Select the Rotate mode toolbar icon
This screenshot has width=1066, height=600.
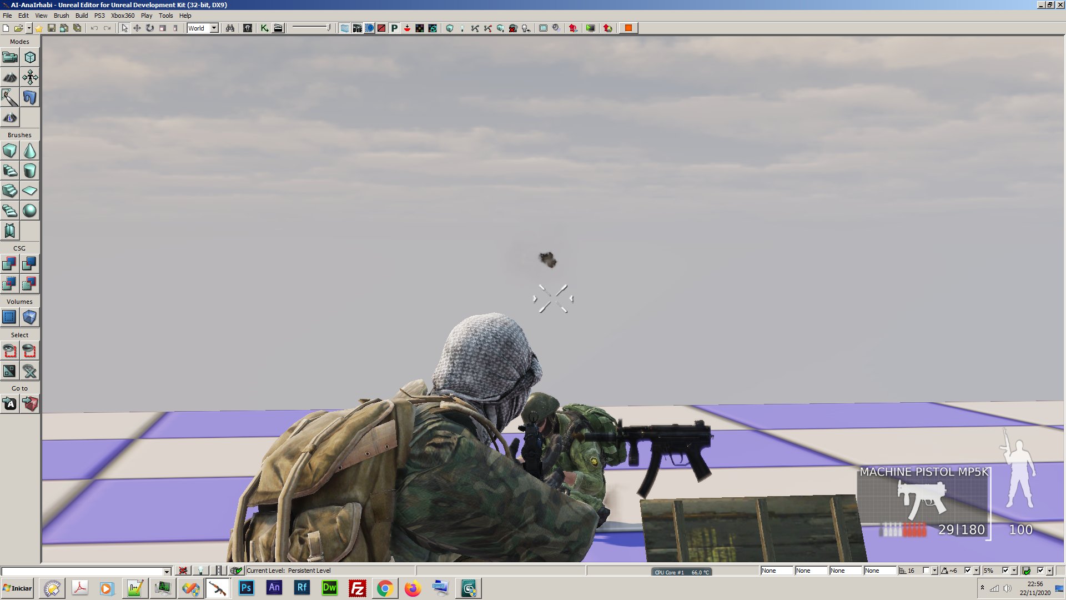coord(150,28)
